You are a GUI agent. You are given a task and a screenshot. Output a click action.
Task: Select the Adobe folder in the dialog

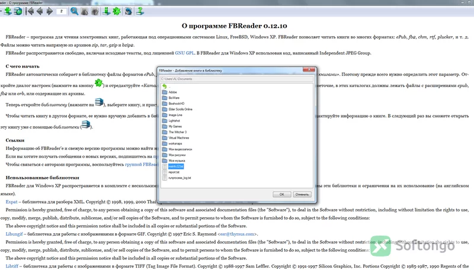tap(172, 92)
